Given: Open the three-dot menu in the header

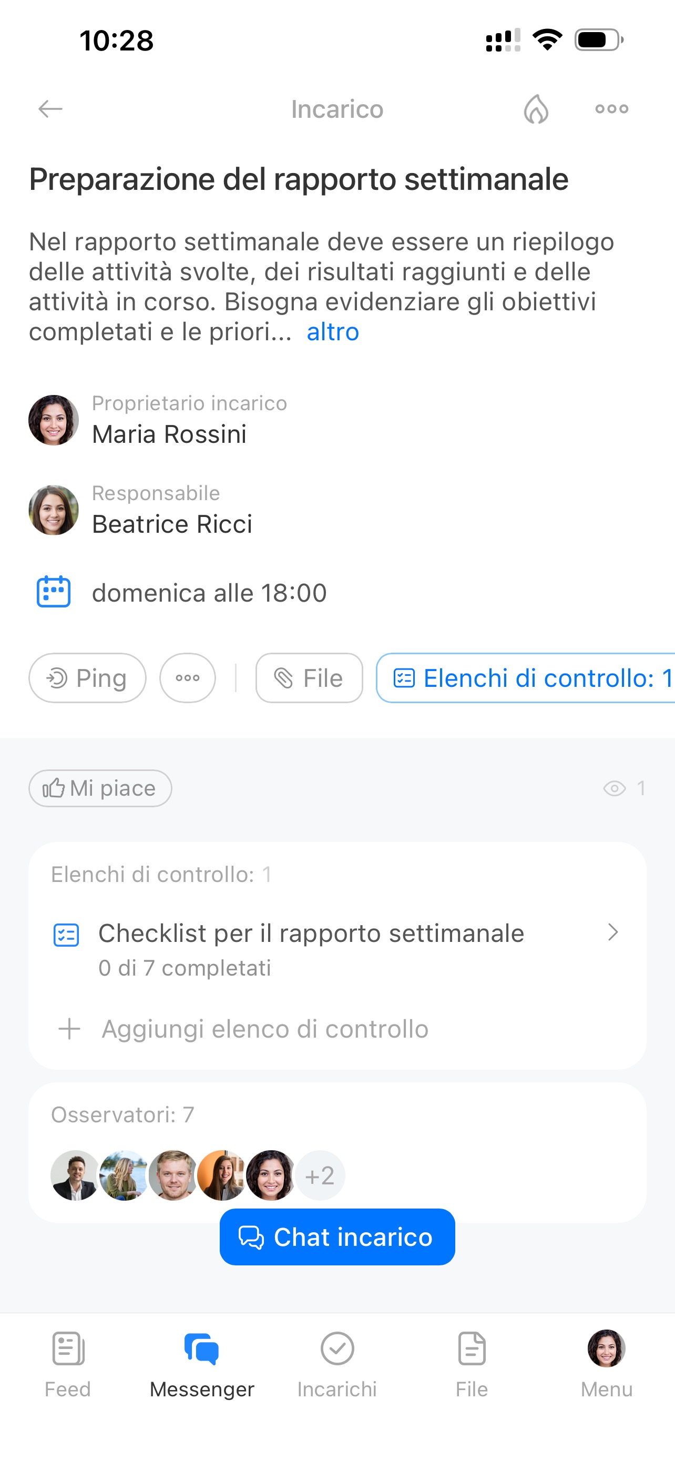Looking at the screenshot, I should tap(611, 109).
